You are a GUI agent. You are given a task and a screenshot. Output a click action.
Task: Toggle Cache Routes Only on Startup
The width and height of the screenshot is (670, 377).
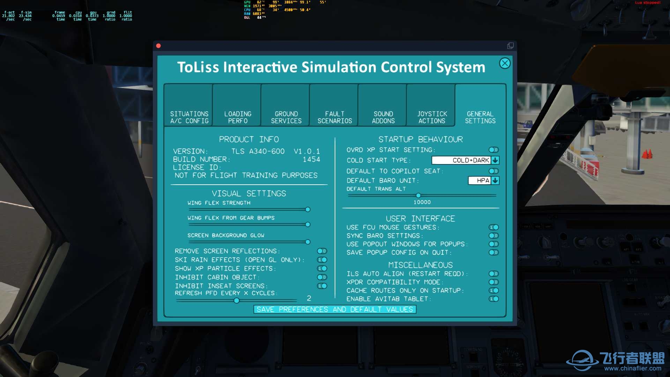493,290
